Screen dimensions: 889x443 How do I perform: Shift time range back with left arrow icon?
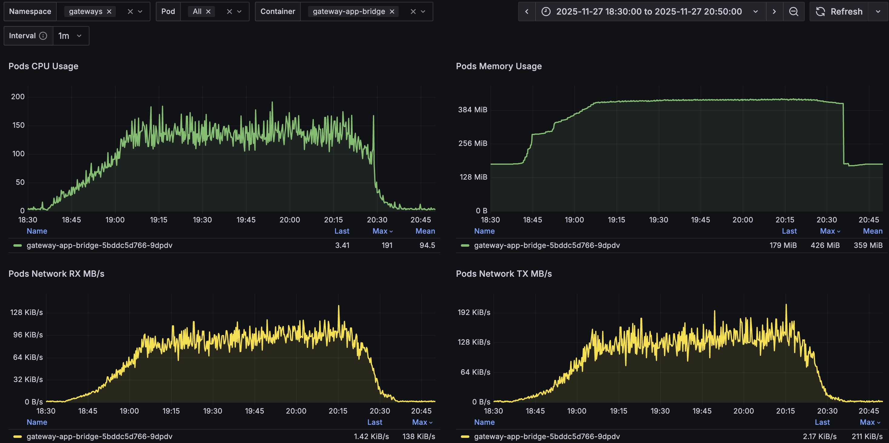click(x=527, y=12)
